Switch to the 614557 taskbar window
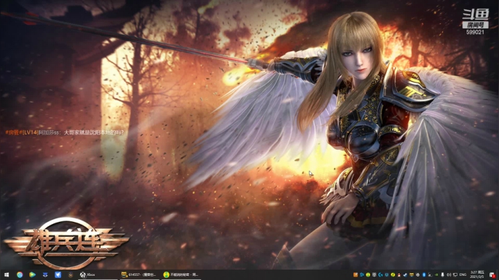499x280 pixels. pyautogui.click(x=139, y=274)
